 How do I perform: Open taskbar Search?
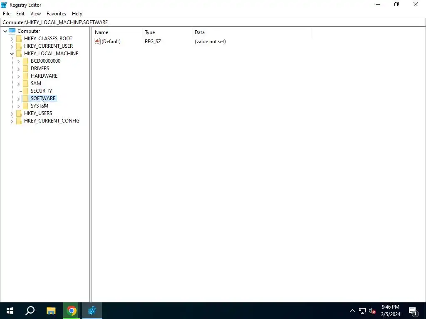coord(30,311)
